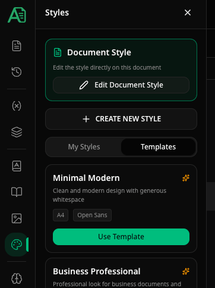Open the variables (x) sidebar icon
The image size is (215, 288).
(x=17, y=106)
